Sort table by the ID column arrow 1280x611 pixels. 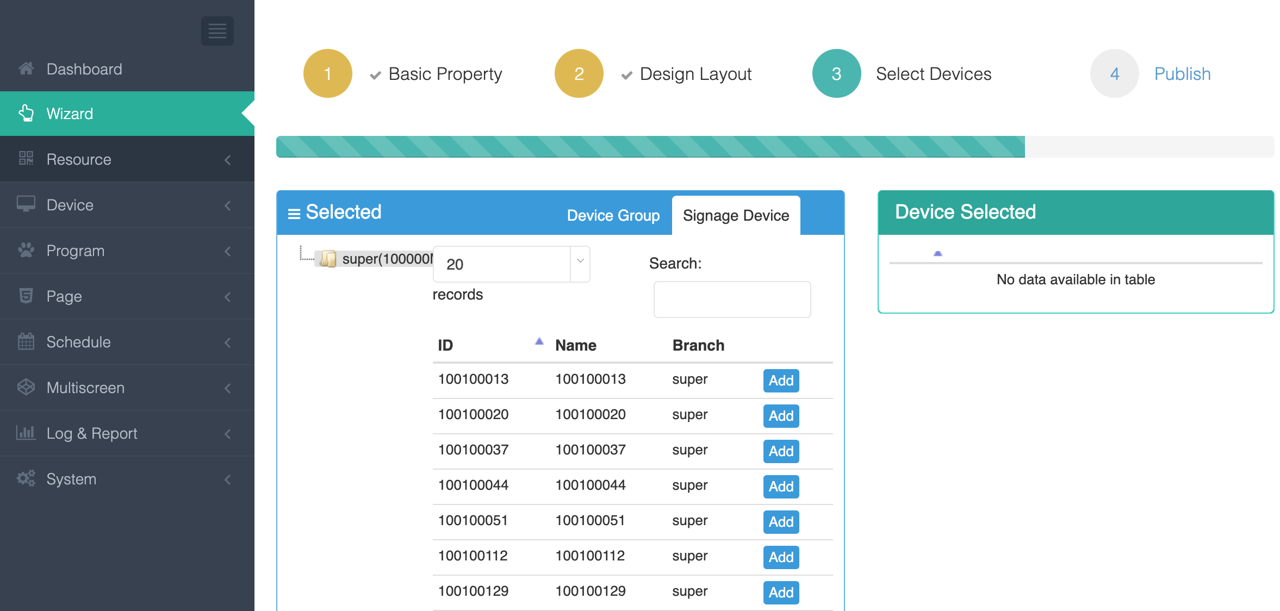(x=539, y=342)
